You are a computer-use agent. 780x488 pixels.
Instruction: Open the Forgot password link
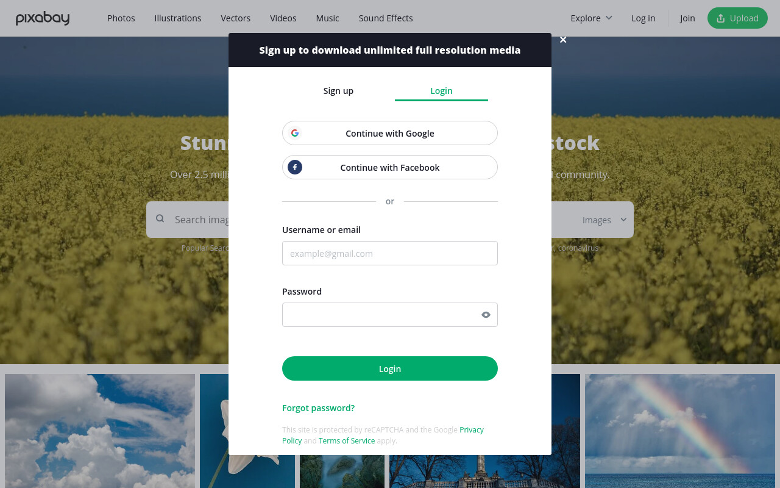[318, 408]
